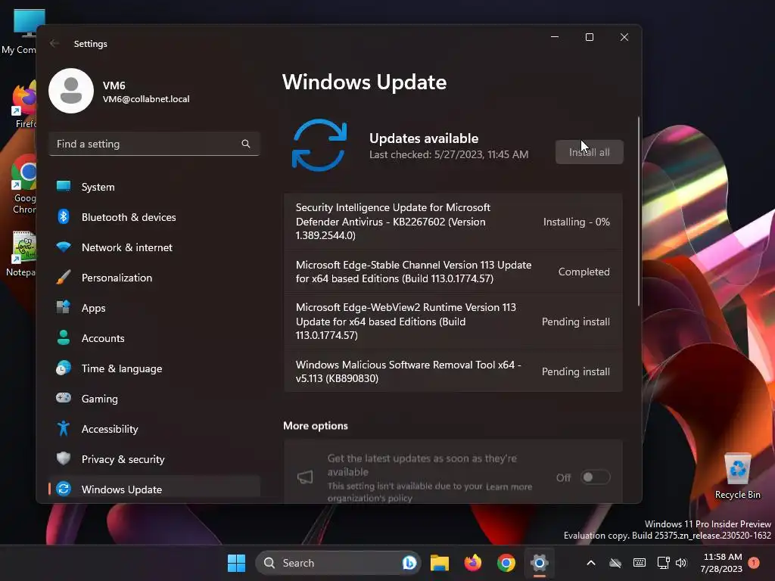Click the Bluetooth & devices icon

tap(64, 216)
